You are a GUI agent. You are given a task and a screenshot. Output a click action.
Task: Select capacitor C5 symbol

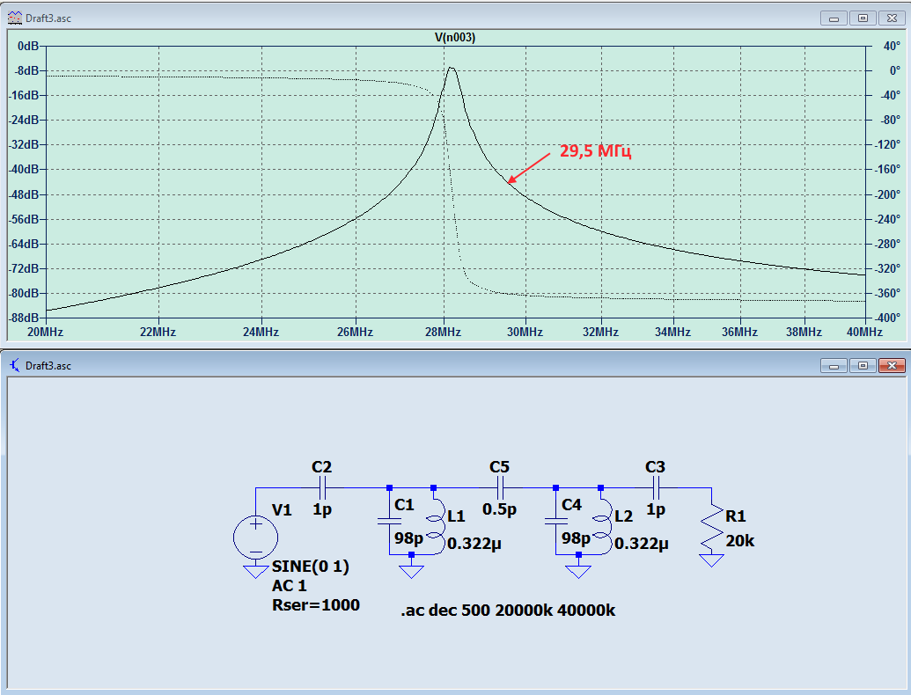[499, 487]
